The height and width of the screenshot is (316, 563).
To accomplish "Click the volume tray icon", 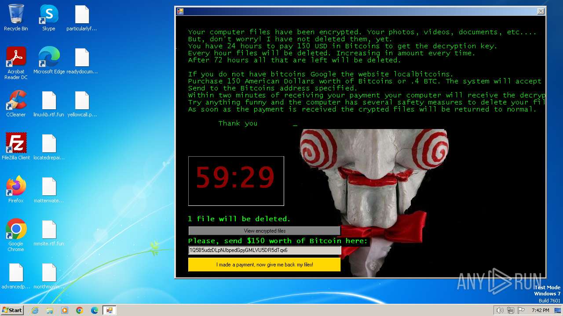I will (x=500, y=310).
